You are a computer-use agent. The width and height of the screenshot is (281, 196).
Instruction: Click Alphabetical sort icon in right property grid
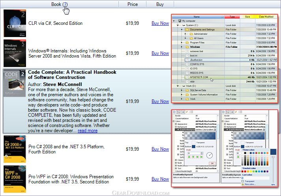tap(227, 112)
